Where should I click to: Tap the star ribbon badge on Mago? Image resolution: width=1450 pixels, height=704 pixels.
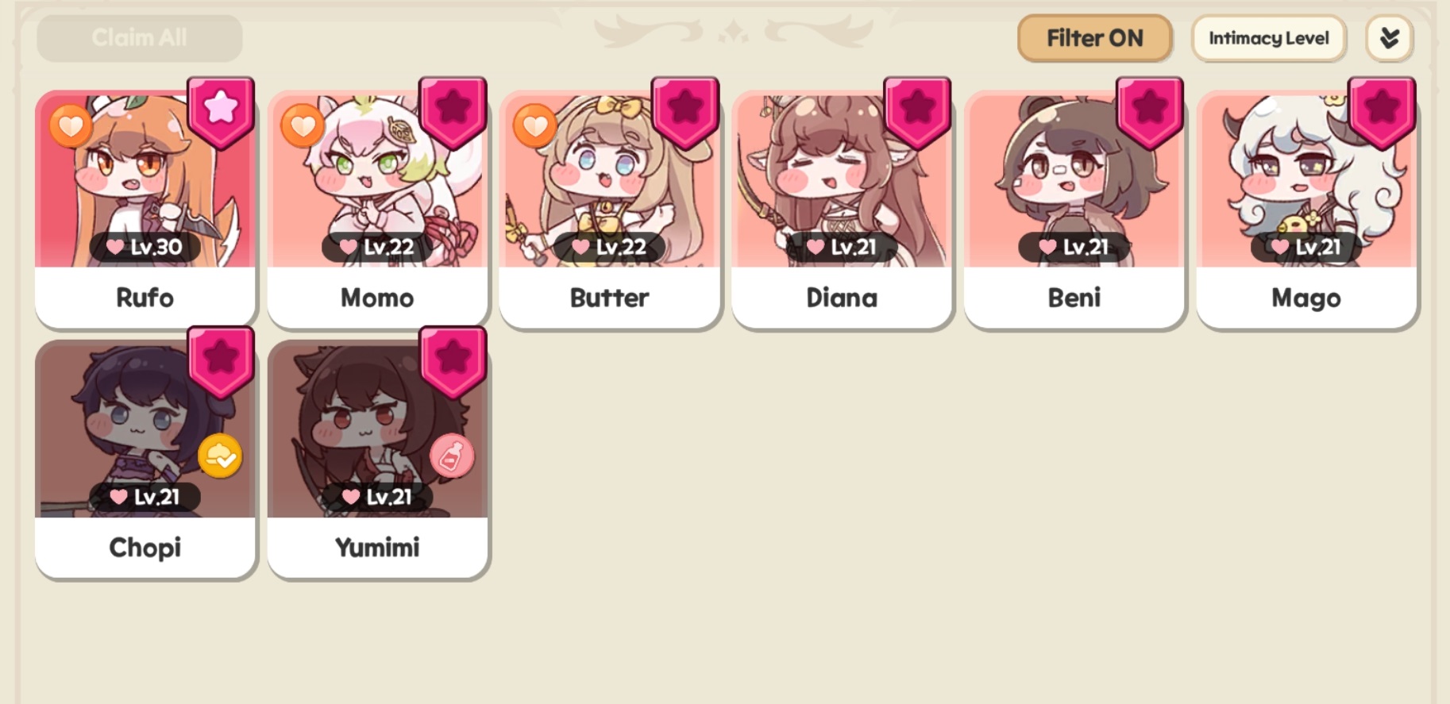pyautogui.click(x=1382, y=111)
